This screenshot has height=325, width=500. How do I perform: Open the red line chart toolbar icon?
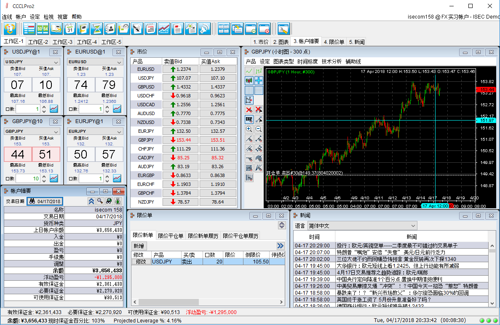pyautogui.click(x=164, y=29)
